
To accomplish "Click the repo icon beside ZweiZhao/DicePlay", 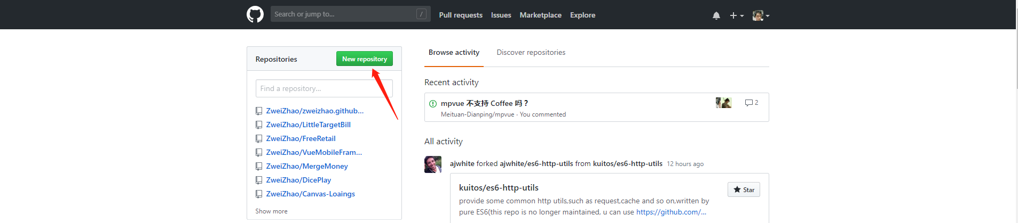I will [x=259, y=180].
